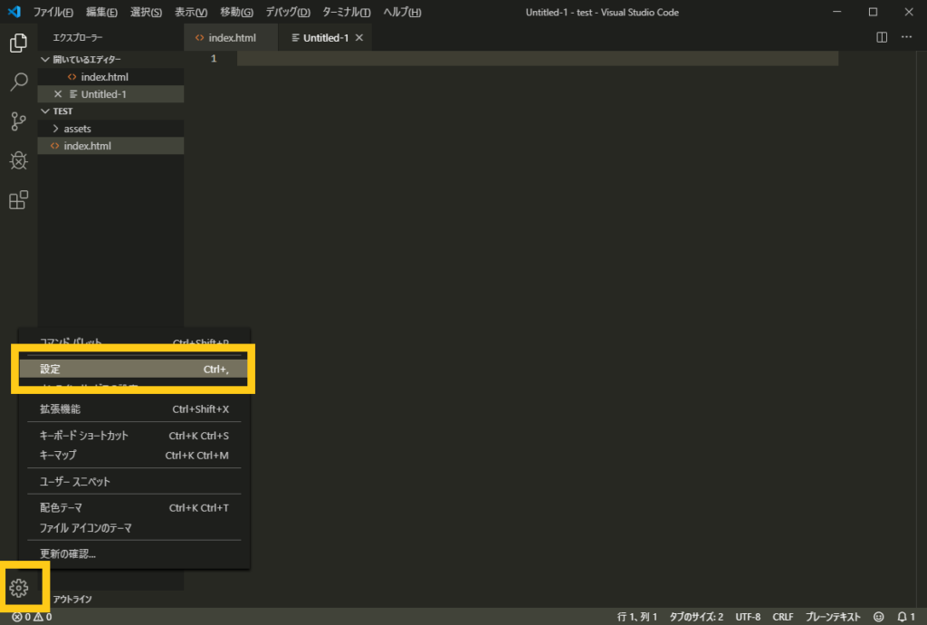Click the settings gear icon
Image resolution: width=927 pixels, height=625 pixels.
[x=18, y=588]
